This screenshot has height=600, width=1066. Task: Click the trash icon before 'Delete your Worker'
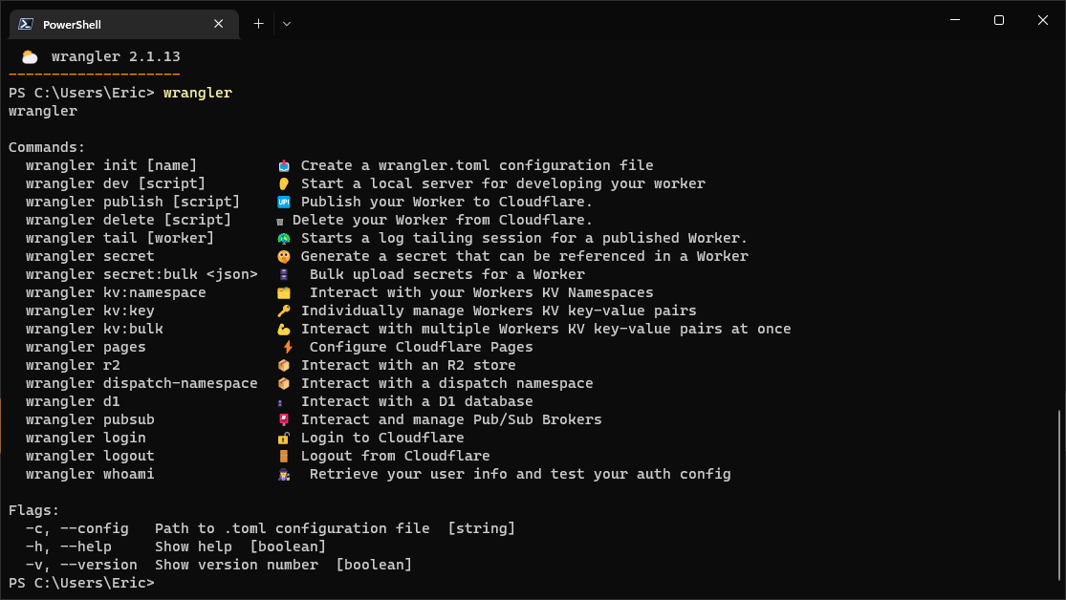[279, 221]
